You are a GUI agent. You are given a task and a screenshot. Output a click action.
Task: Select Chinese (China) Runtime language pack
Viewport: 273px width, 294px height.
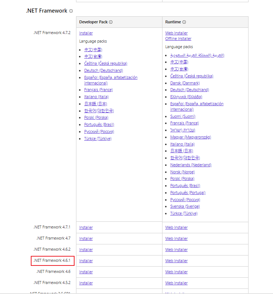[x=179, y=62]
